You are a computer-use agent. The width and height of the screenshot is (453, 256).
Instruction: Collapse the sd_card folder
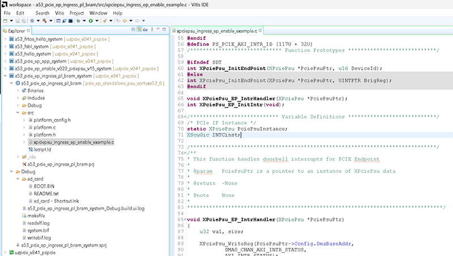[x=18, y=179]
